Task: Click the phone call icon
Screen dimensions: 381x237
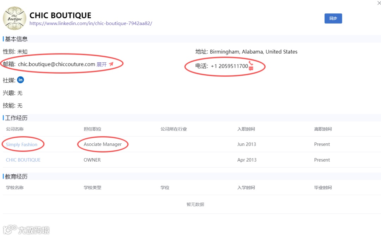Action: coord(251,63)
